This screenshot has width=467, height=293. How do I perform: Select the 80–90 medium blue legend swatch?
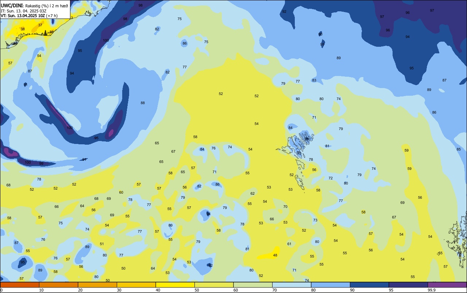331,285
